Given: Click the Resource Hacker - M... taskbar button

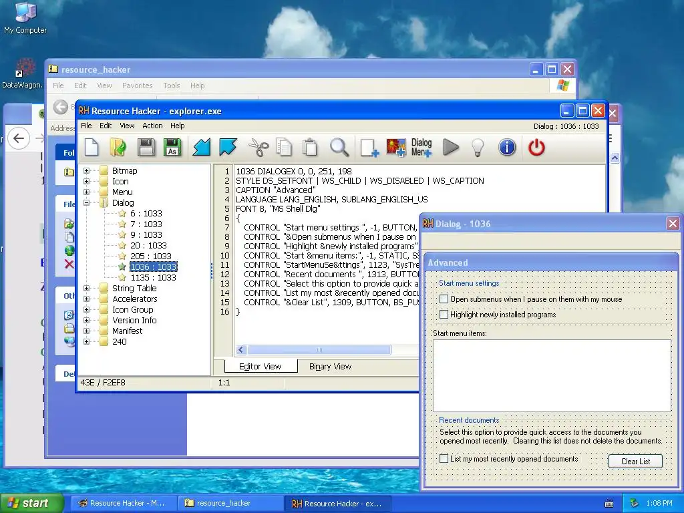Looking at the screenshot, I should [x=124, y=503].
